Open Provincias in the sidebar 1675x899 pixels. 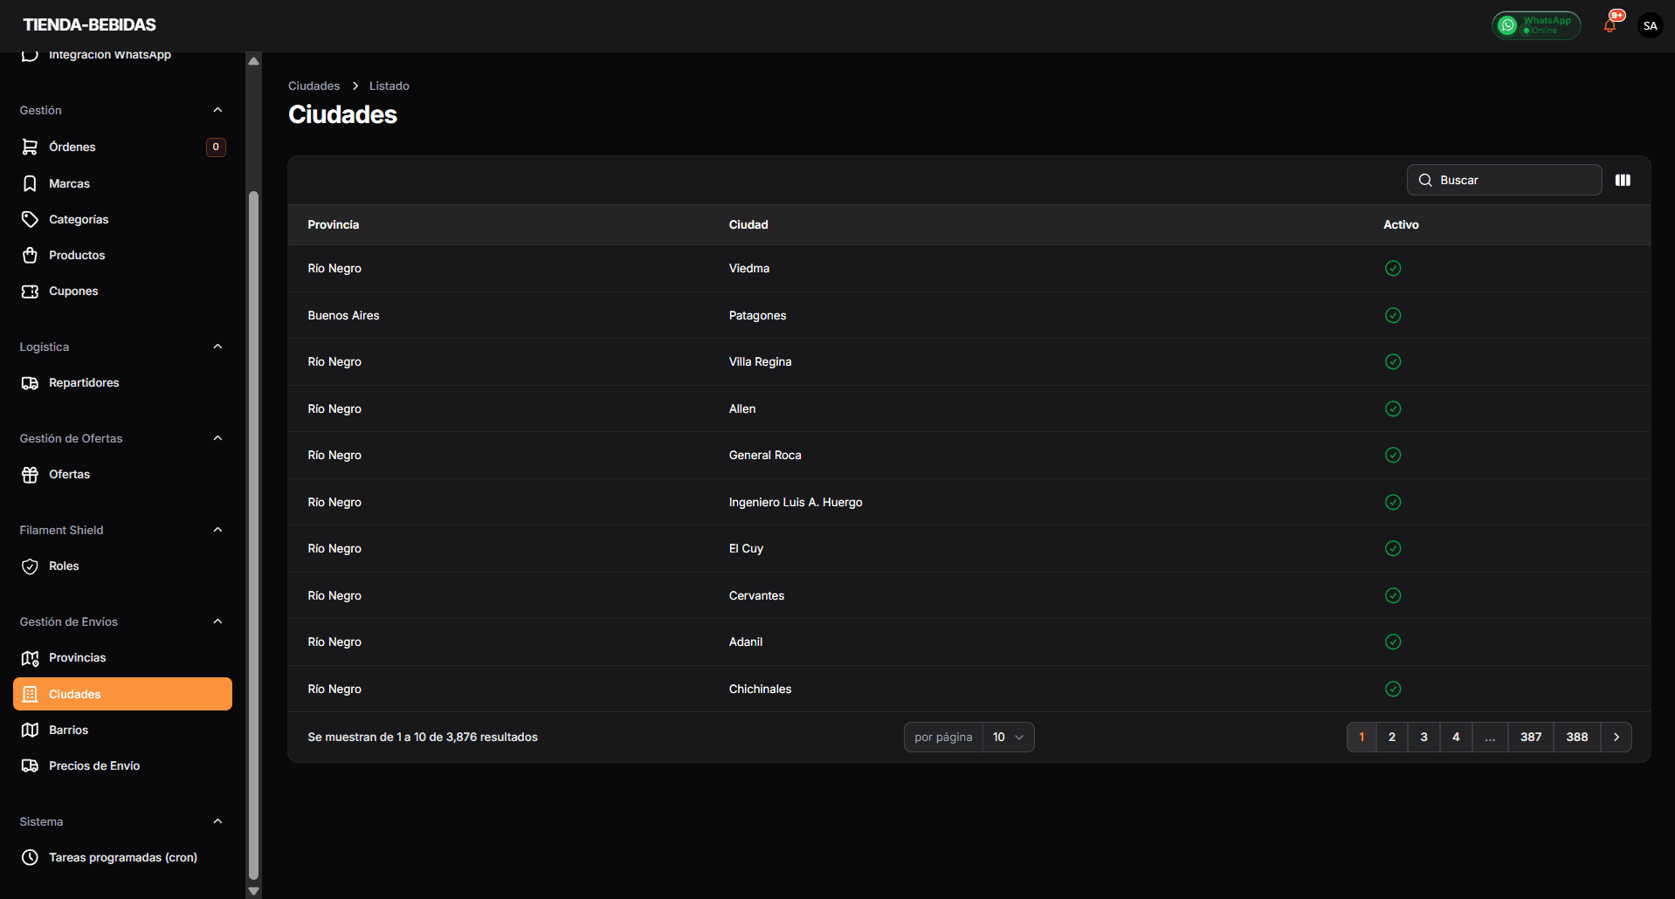pyautogui.click(x=77, y=657)
